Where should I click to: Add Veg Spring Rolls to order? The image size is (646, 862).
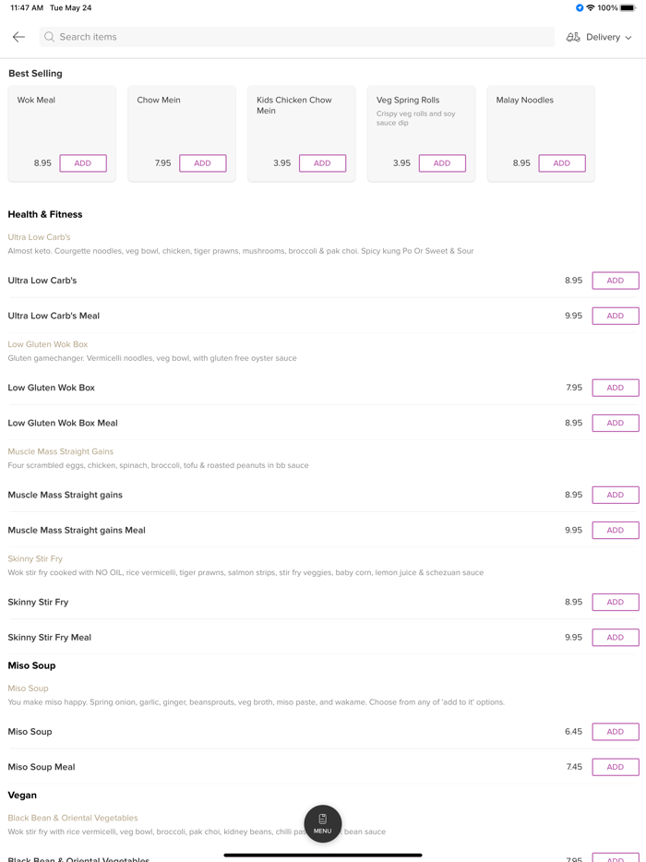(442, 163)
